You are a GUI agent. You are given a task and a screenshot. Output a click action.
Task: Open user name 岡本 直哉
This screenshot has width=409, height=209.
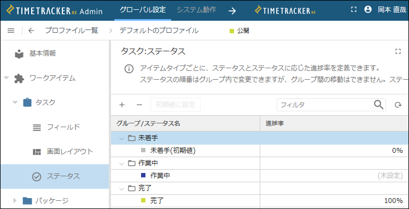(392, 10)
